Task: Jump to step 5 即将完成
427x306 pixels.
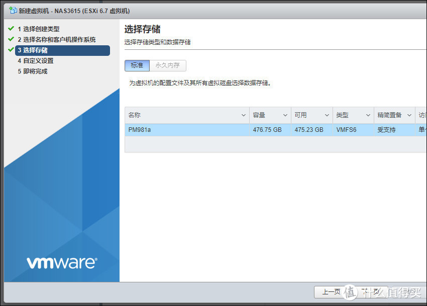Action: [x=32, y=71]
